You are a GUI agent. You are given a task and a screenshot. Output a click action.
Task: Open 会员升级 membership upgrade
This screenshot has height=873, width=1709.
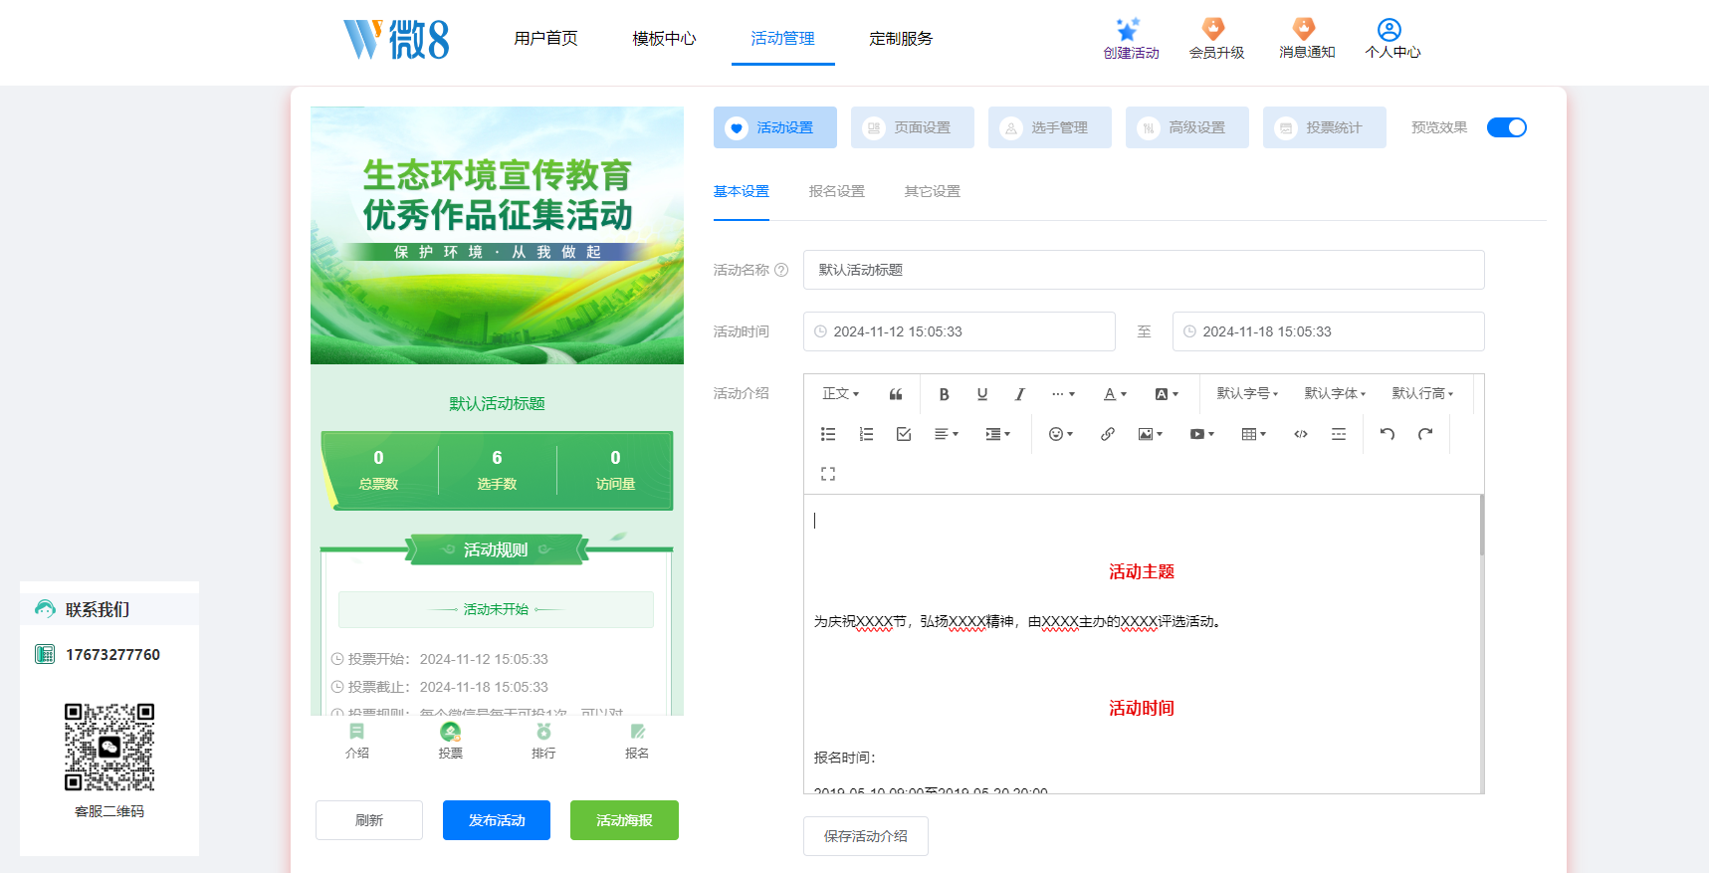pyautogui.click(x=1216, y=39)
